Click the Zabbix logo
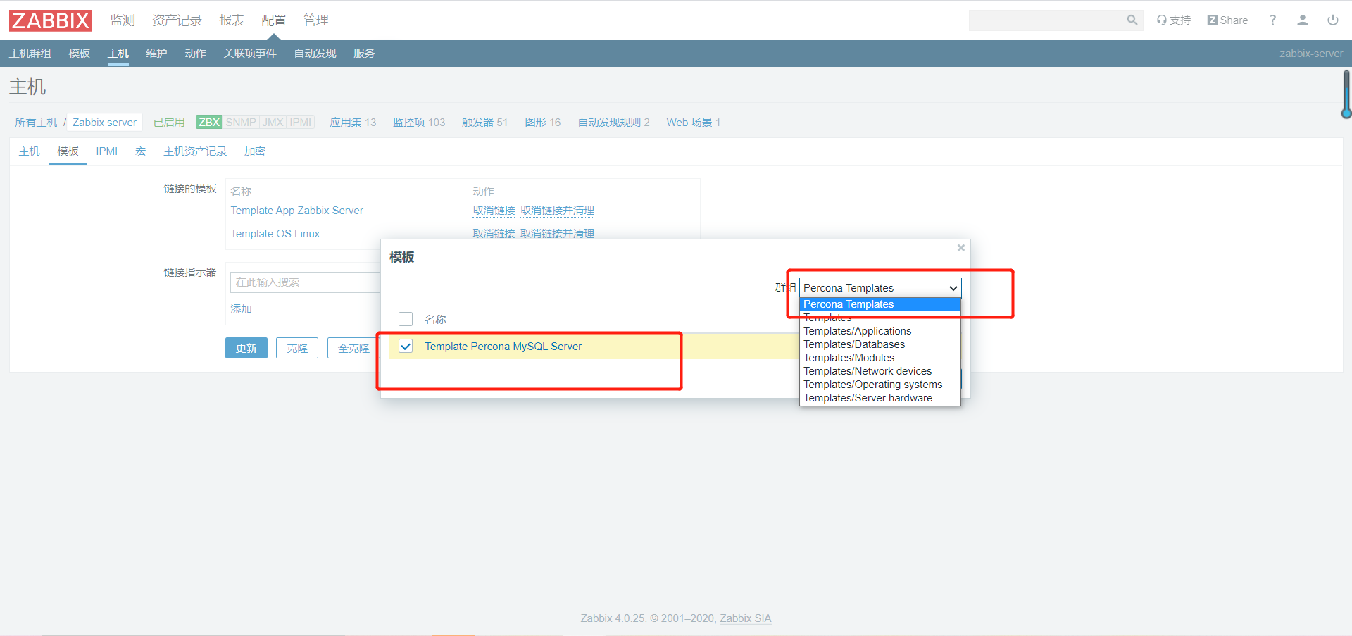Image resolution: width=1352 pixels, height=636 pixels. pos(51,20)
